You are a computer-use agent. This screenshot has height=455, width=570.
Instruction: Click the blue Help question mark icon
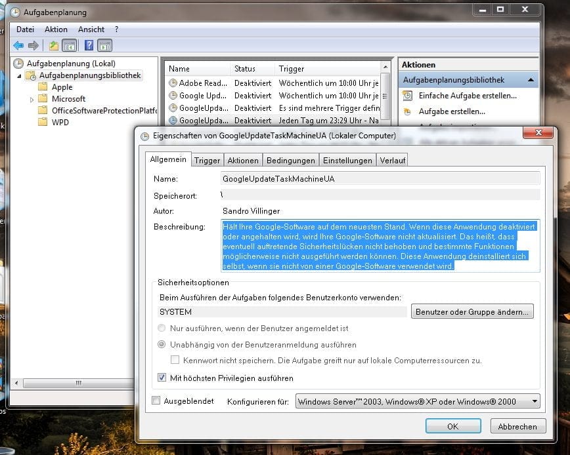coord(89,46)
